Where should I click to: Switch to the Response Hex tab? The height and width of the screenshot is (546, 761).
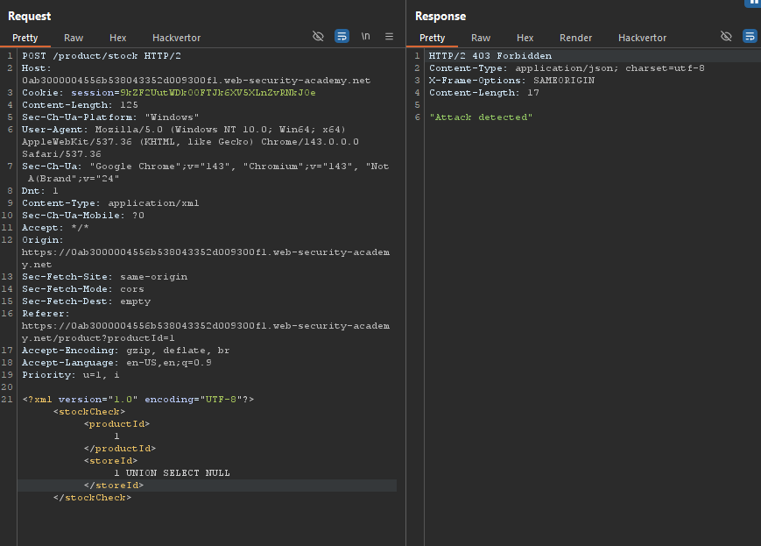pos(525,38)
